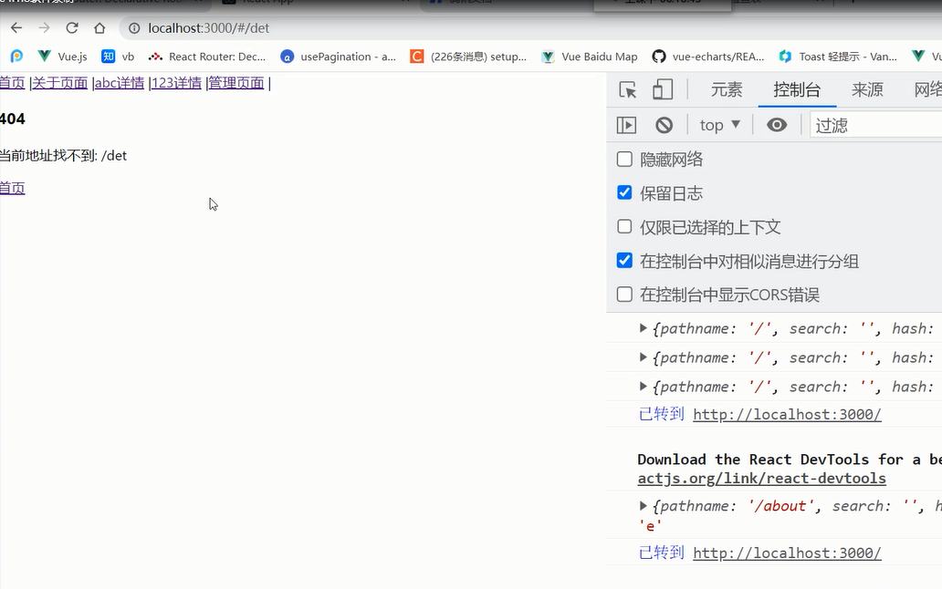942x589 pixels.
Task: Click the create live expression eye icon
Action: [777, 124]
